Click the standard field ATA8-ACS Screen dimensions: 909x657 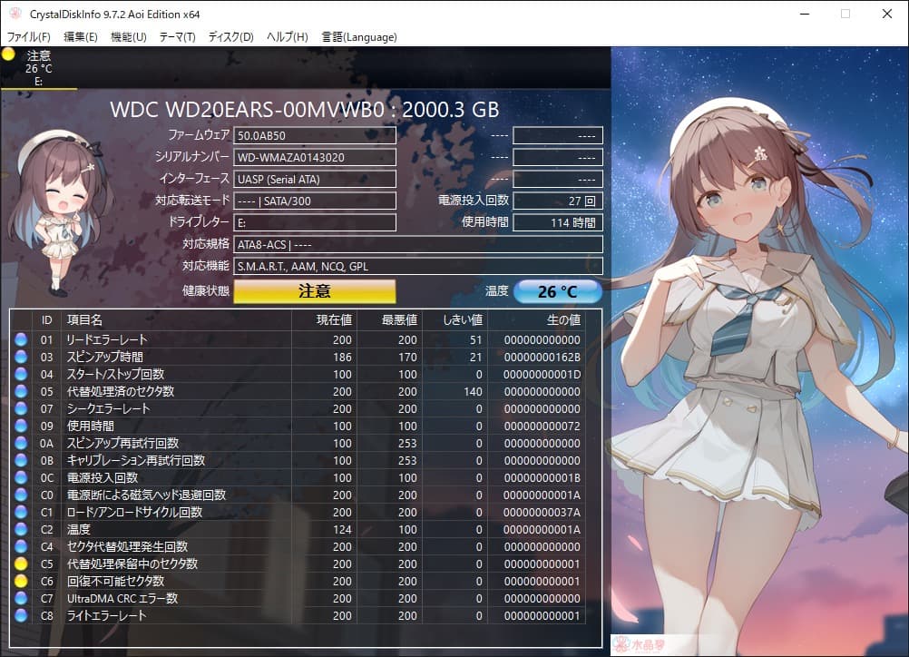(x=418, y=244)
